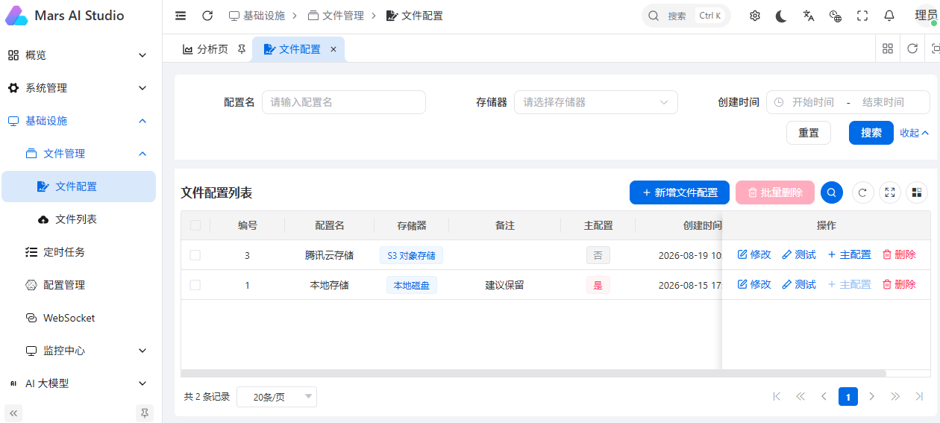Set 腾讯云存储 as 主配置

click(x=849, y=255)
